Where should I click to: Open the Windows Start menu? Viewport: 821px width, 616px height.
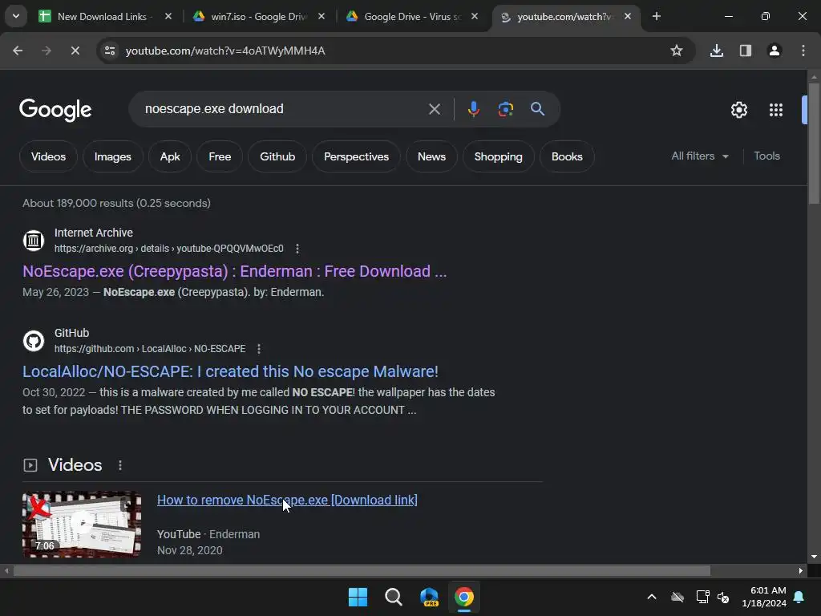[358, 597]
